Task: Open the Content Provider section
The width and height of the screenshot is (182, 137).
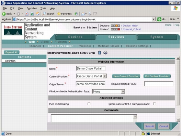Action: [60, 46]
